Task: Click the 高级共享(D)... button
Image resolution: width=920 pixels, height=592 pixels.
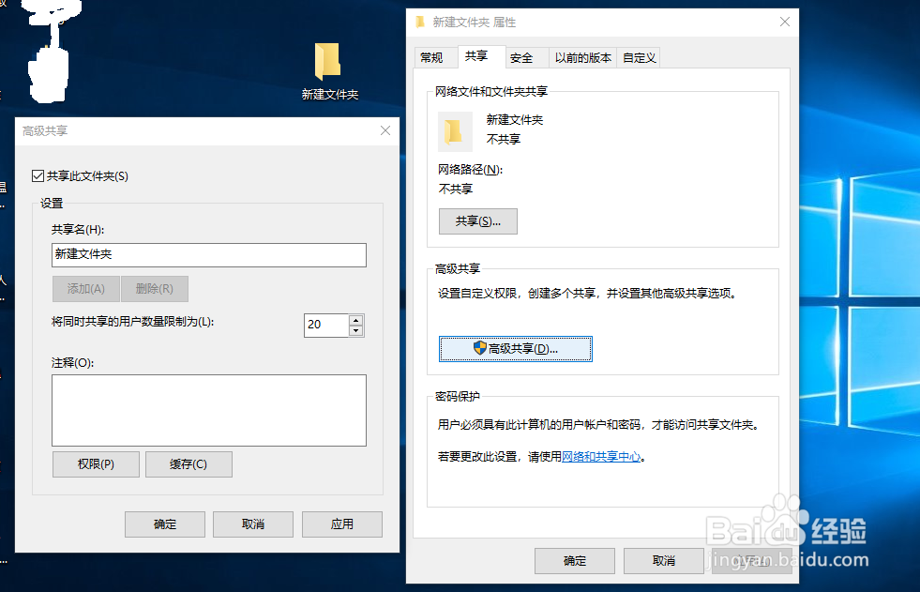Action: [515, 348]
